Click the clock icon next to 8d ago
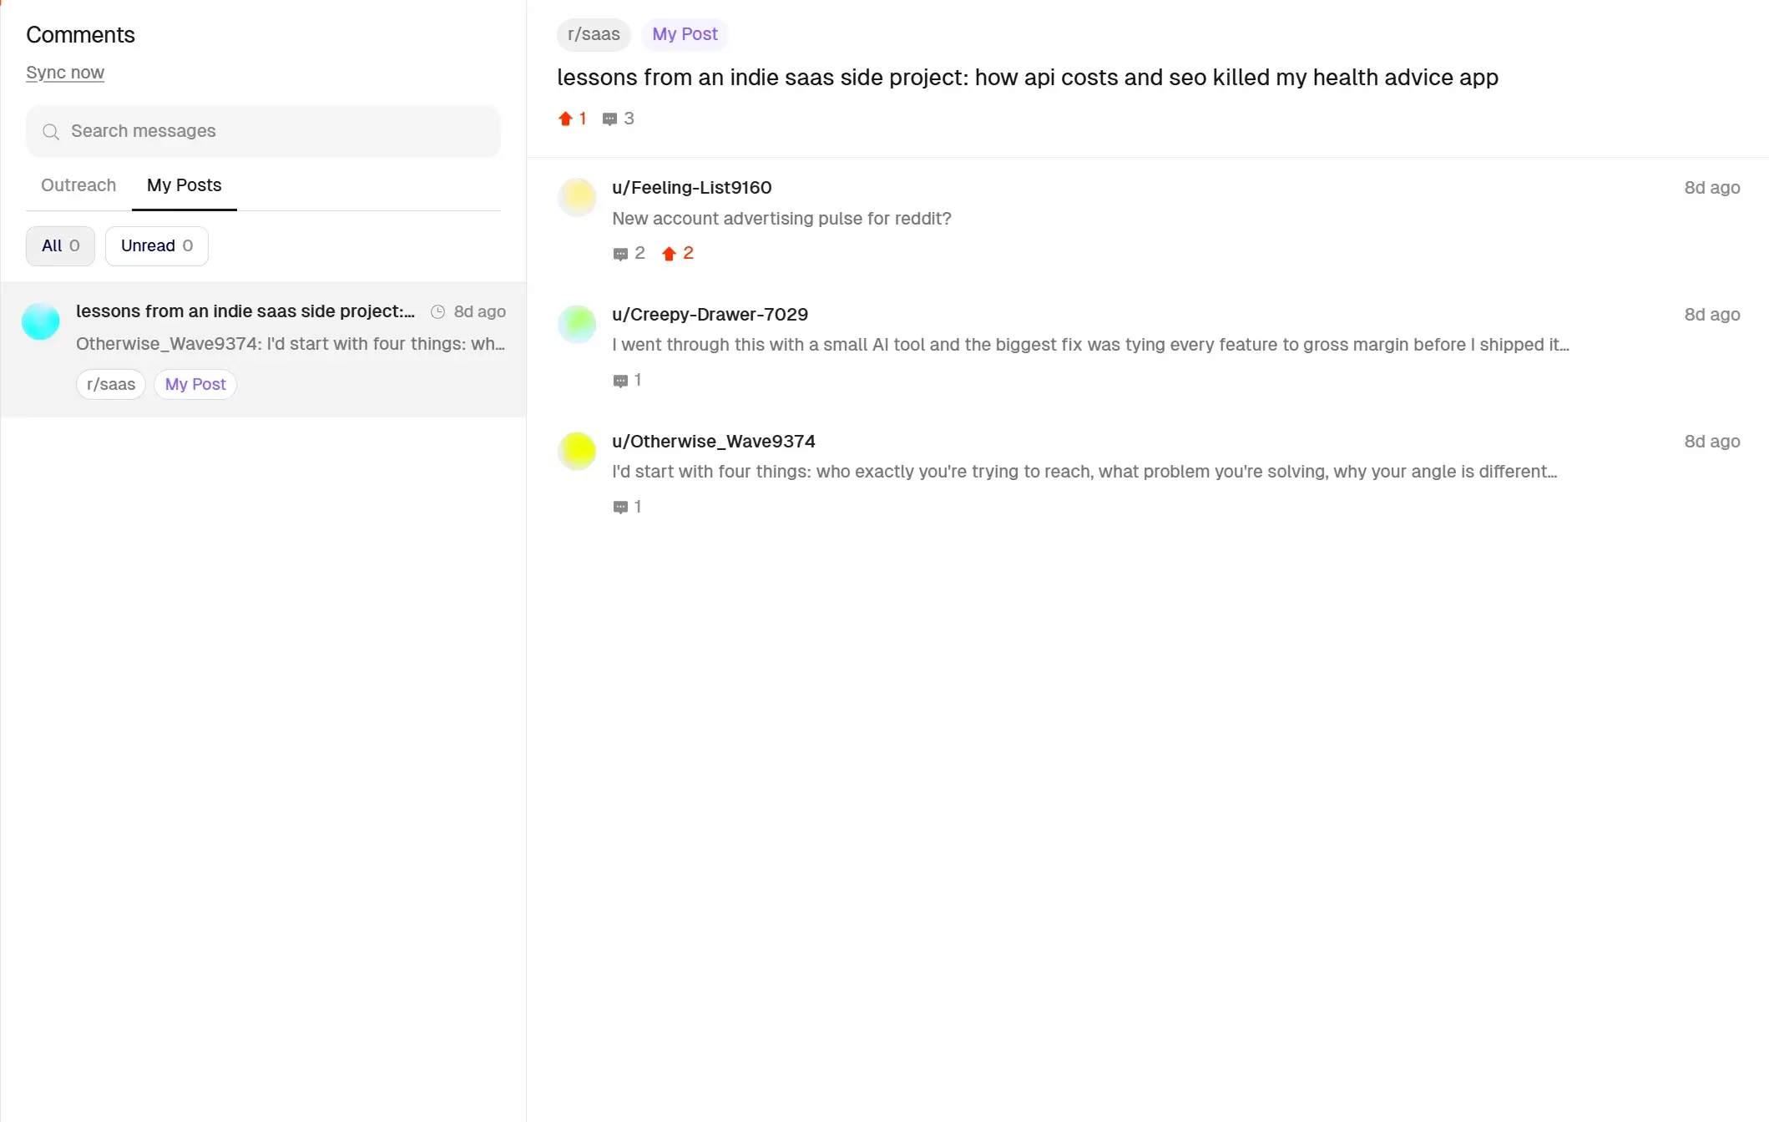Viewport: 1769px width, 1122px height. (x=437, y=311)
